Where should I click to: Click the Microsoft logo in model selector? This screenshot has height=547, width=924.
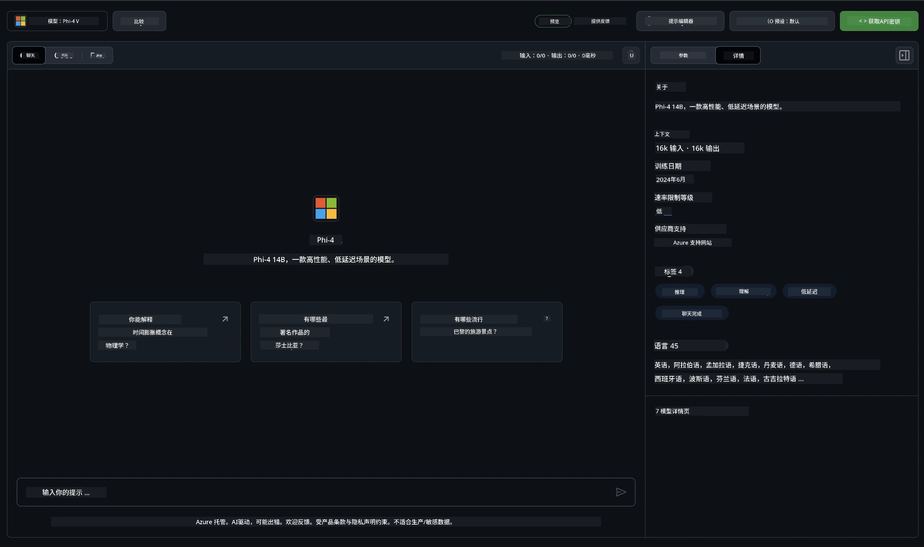(20, 21)
